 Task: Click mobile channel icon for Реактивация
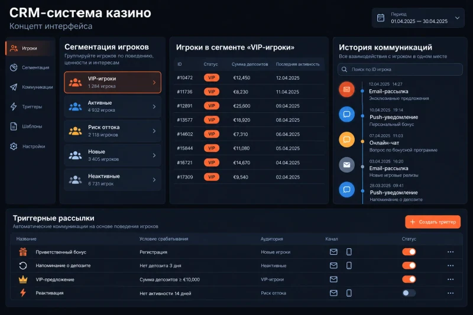pyautogui.click(x=349, y=293)
